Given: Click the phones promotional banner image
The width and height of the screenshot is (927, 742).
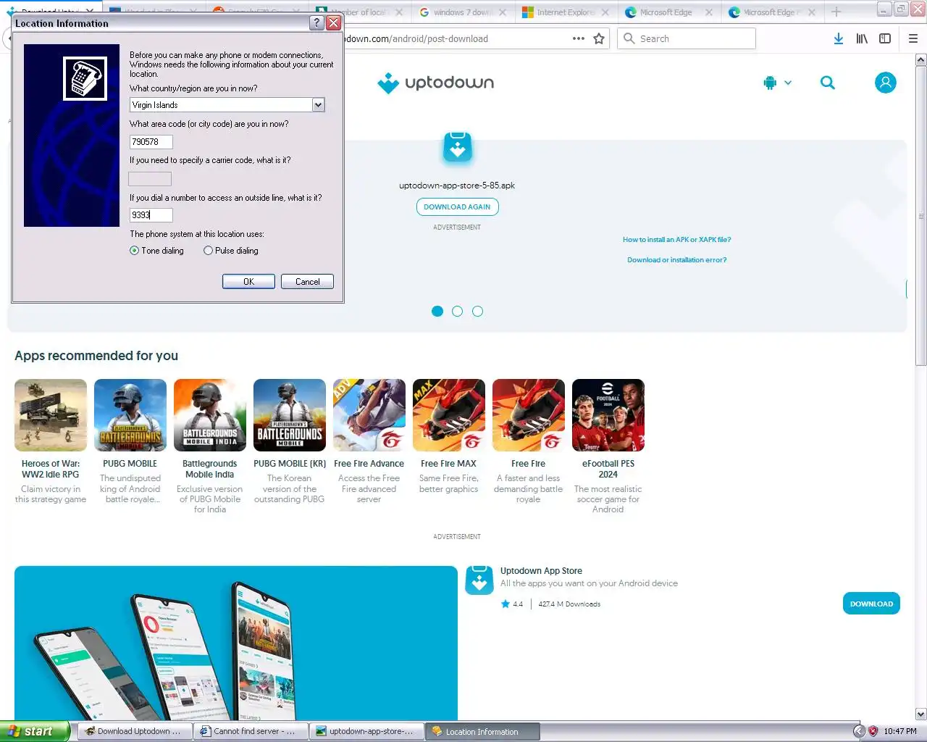Looking at the screenshot, I should click(x=236, y=643).
